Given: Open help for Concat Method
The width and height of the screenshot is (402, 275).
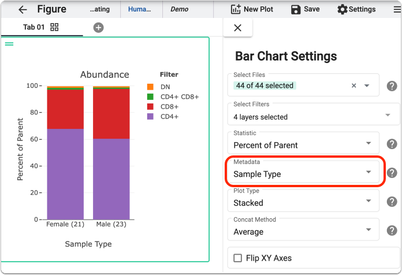Looking at the screenshot, I should 392,231.
